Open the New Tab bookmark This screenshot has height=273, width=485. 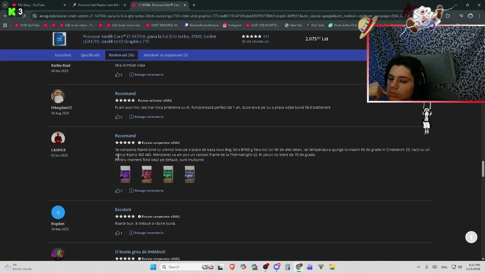coord(293,25)
